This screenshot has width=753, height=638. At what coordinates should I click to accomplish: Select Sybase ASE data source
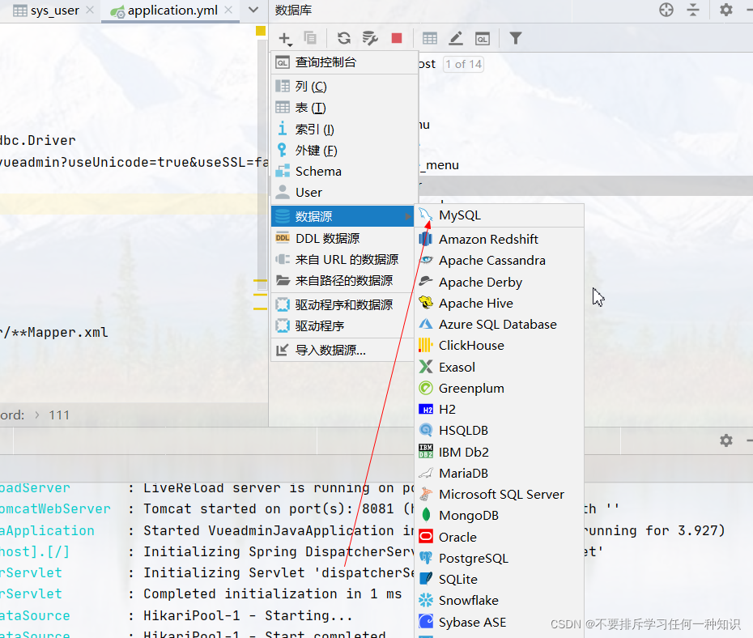(500, 622)
